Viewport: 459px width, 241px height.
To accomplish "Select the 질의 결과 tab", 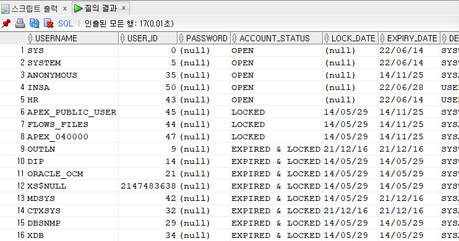I will click(x=101, y=8).
